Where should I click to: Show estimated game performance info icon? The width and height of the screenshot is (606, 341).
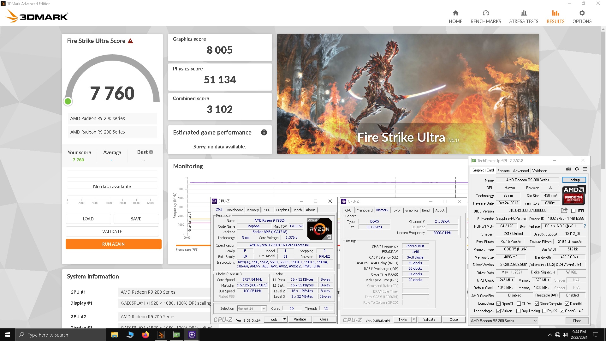(x=264, y=133)
